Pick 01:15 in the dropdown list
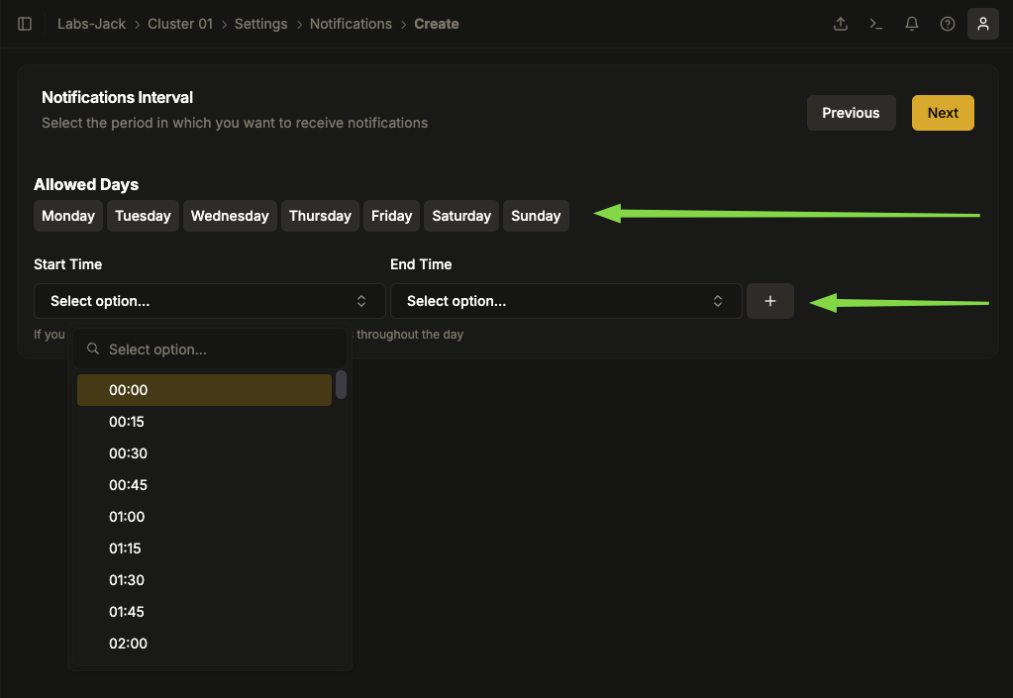 [x=204, y=548]
